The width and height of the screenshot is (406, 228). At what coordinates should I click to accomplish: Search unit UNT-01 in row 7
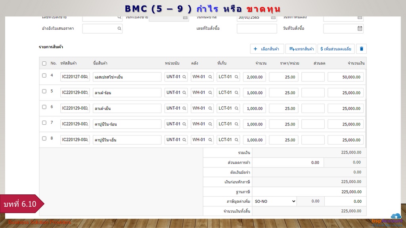click(x=184, y=124)
